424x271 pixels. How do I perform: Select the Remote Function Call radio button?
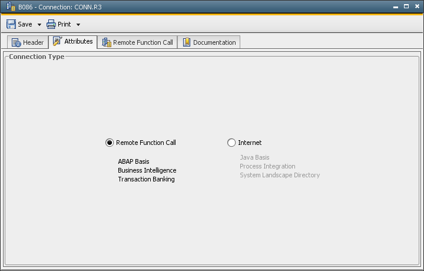click(x=110, y=143)
